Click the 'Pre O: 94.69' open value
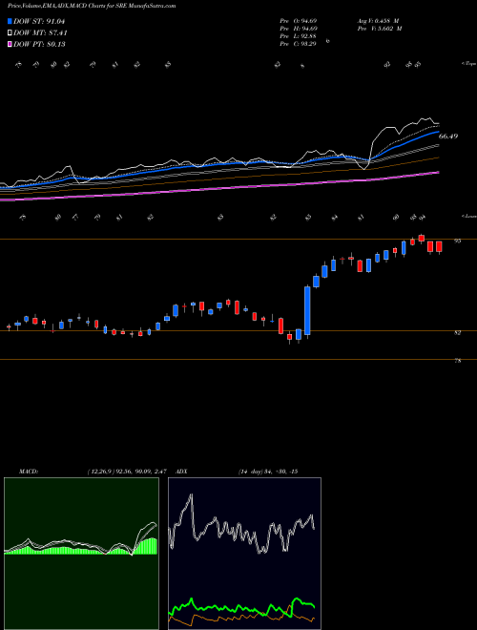Screen dimensions: 477x630 pyautogui.click(x=299, y=21)
